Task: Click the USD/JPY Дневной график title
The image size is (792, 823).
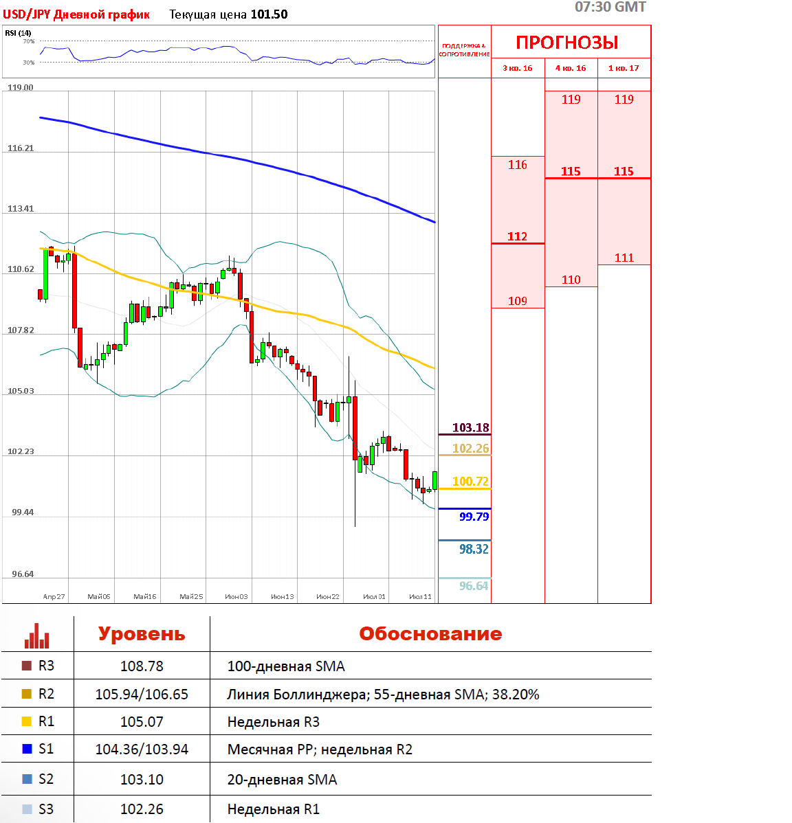Action: click(76, 14)
